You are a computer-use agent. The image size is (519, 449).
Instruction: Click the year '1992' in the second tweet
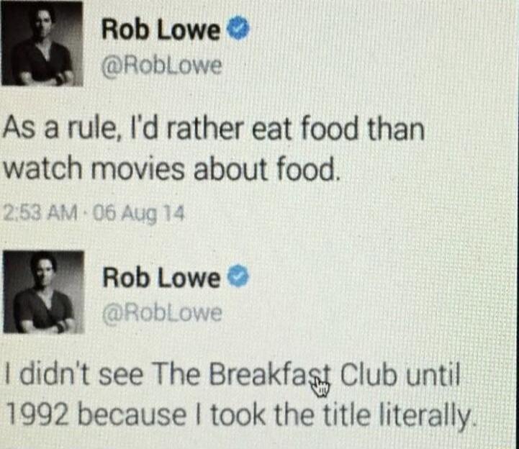click(38, 415)
